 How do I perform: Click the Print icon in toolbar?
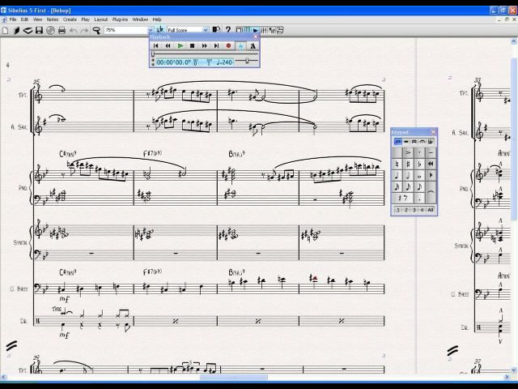point(62,30)
